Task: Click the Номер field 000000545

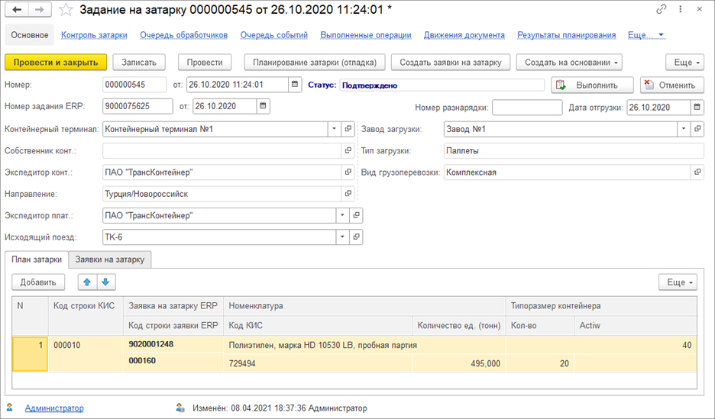Action: tap(134, 84)
